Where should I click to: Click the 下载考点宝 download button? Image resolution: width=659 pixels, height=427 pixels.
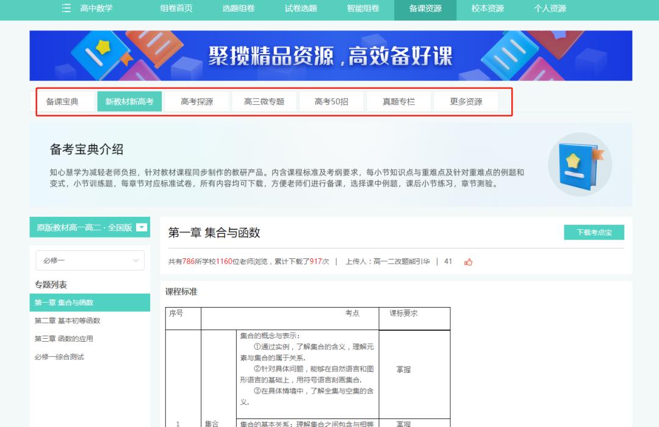point(594,232)
